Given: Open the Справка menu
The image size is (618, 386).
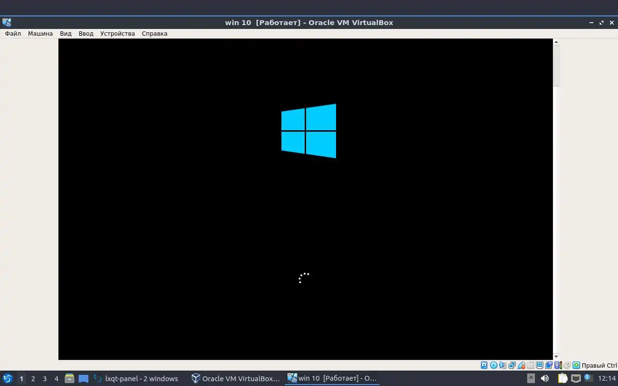Looking at the screenshot, I should pos(154,34).
